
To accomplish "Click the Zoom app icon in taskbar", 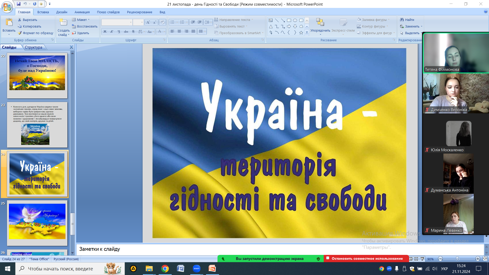I will tap(196, 269).
